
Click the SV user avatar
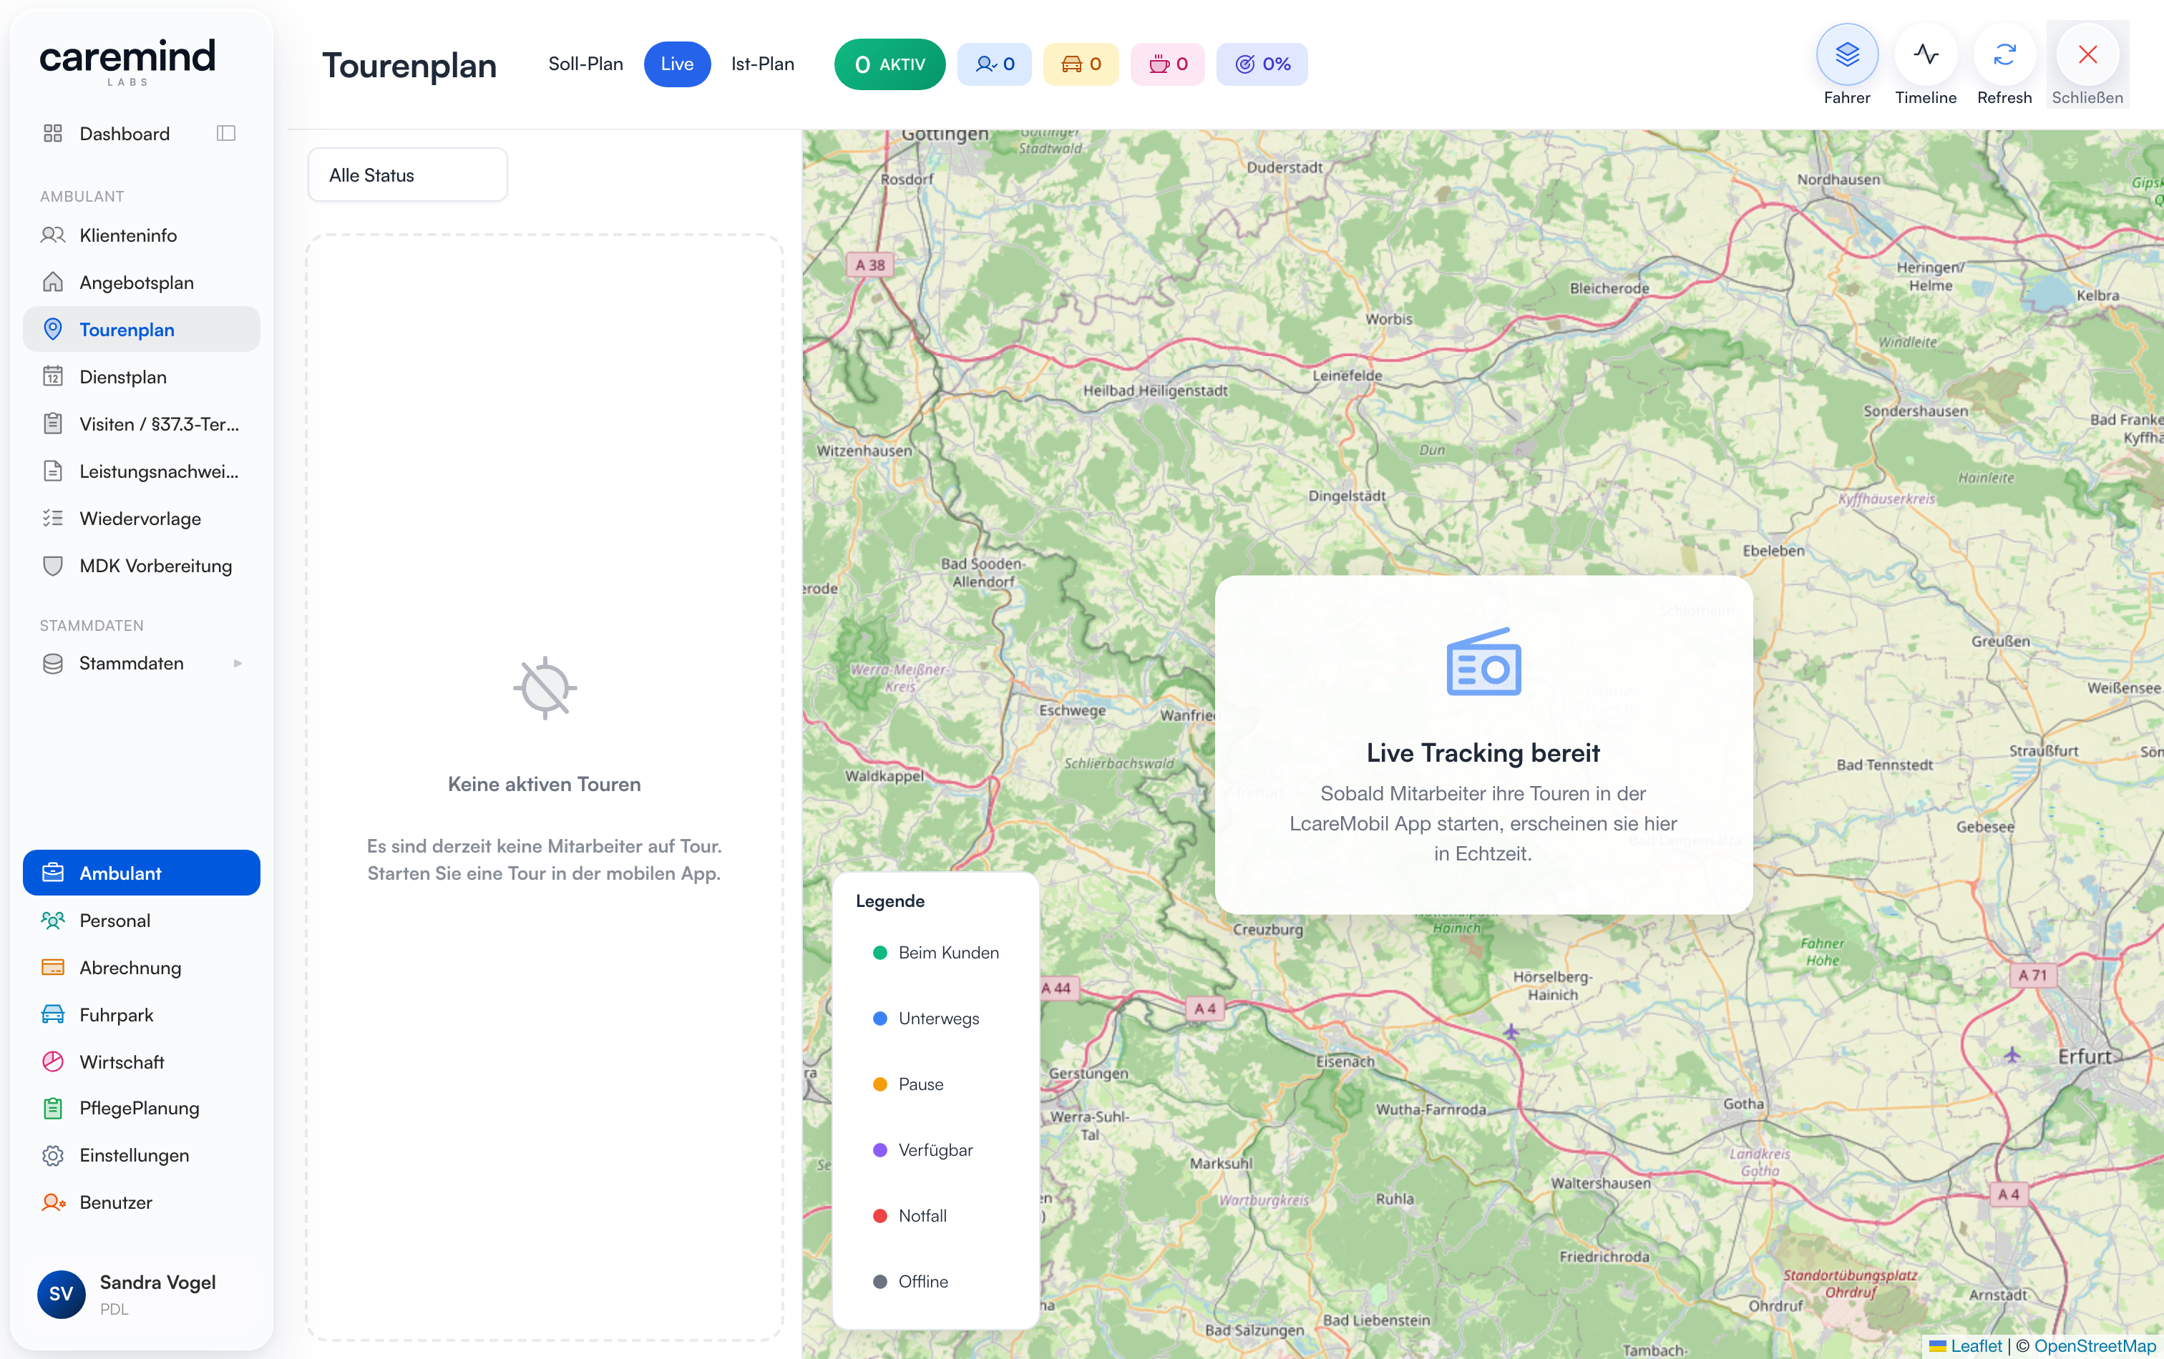coord(60,1293)
